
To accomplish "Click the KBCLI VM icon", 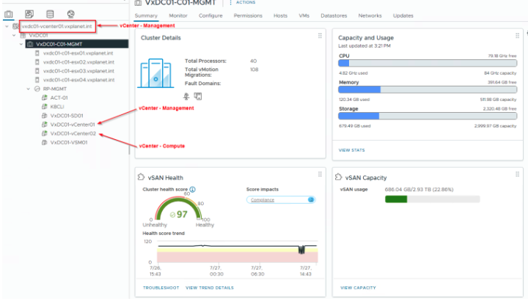I will pos(44,107).
